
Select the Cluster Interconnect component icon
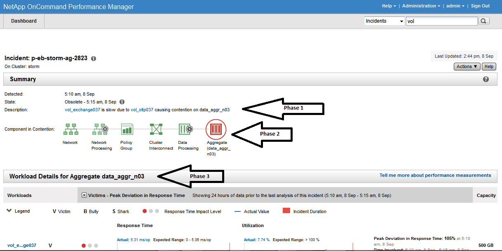coord(156,129)
